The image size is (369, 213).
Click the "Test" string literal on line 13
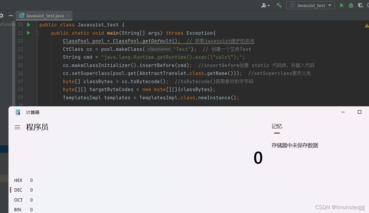[182, 49]
